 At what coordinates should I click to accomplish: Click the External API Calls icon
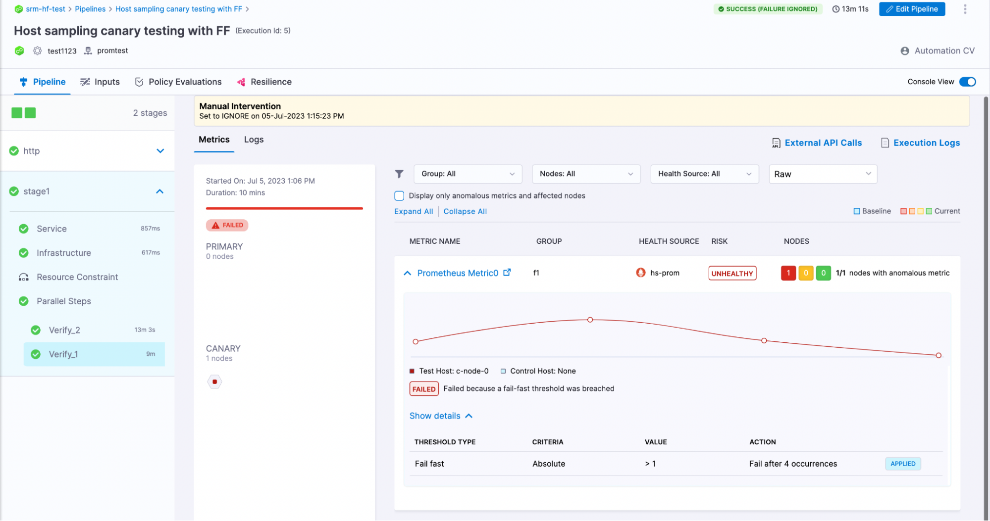[776, 143]
